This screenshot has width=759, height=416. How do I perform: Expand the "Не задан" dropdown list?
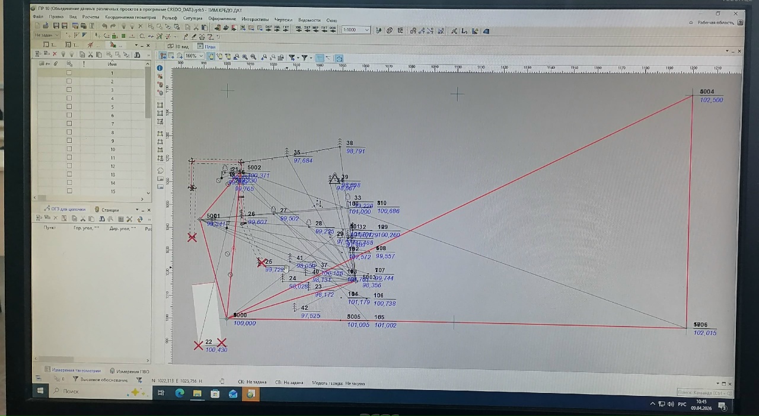tap(57, 36)
